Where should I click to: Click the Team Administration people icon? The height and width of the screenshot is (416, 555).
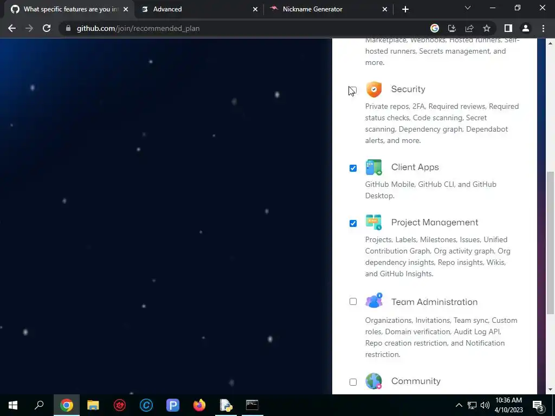pos(374,301)
